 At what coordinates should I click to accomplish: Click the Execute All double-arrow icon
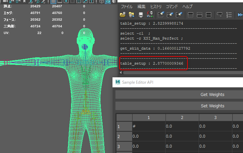click(240, 15)
